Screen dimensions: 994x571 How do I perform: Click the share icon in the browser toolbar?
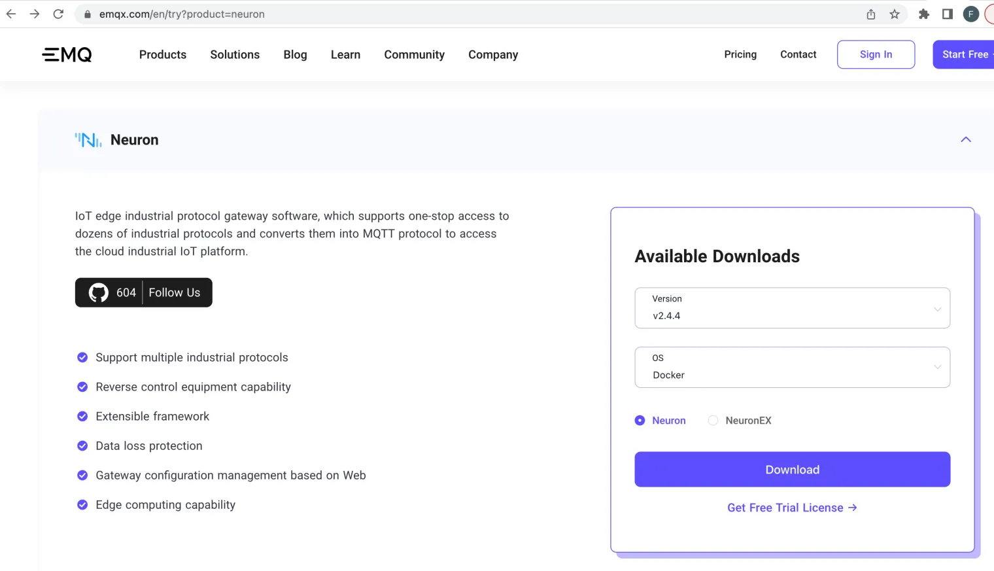point(870,13)
